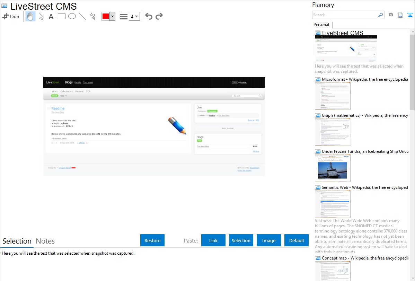Image resolution: width=415 pixels, height=281 pixels.
Task: Open the LiveStreet CMS sidebar thumbnail
Action: (x=346, y=49)
